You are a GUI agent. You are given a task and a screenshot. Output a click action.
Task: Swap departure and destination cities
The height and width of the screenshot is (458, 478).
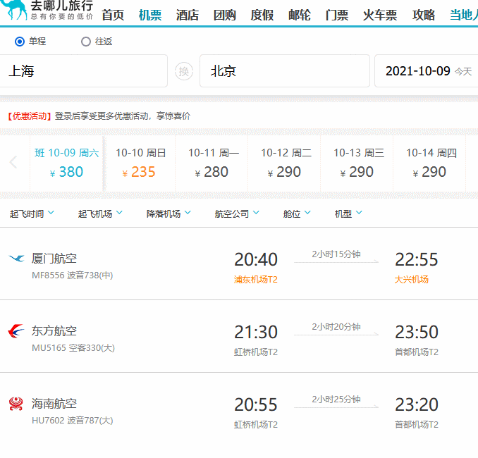[184, 72]
